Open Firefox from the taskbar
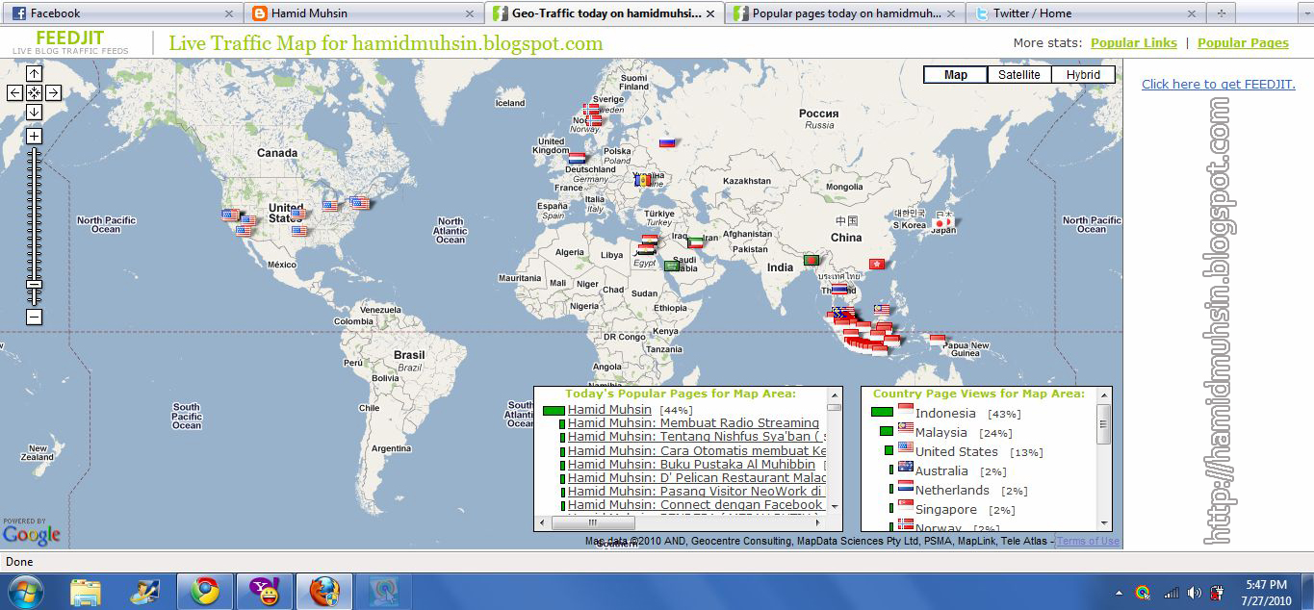The height and width of the screenshot is (610, 1314). point(323,591)
